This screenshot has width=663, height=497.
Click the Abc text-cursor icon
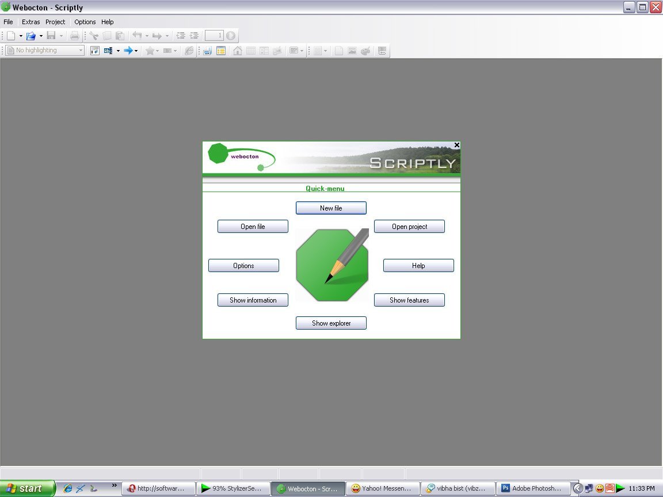point(108,51)
